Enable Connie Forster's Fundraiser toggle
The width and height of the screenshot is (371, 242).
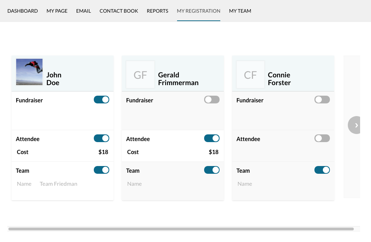pos(322,100)
